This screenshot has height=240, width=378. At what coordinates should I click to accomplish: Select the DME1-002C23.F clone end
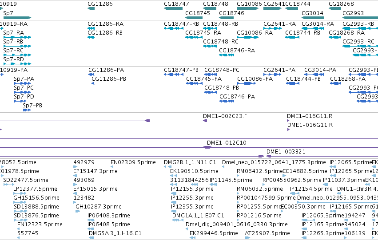[225, 116]
